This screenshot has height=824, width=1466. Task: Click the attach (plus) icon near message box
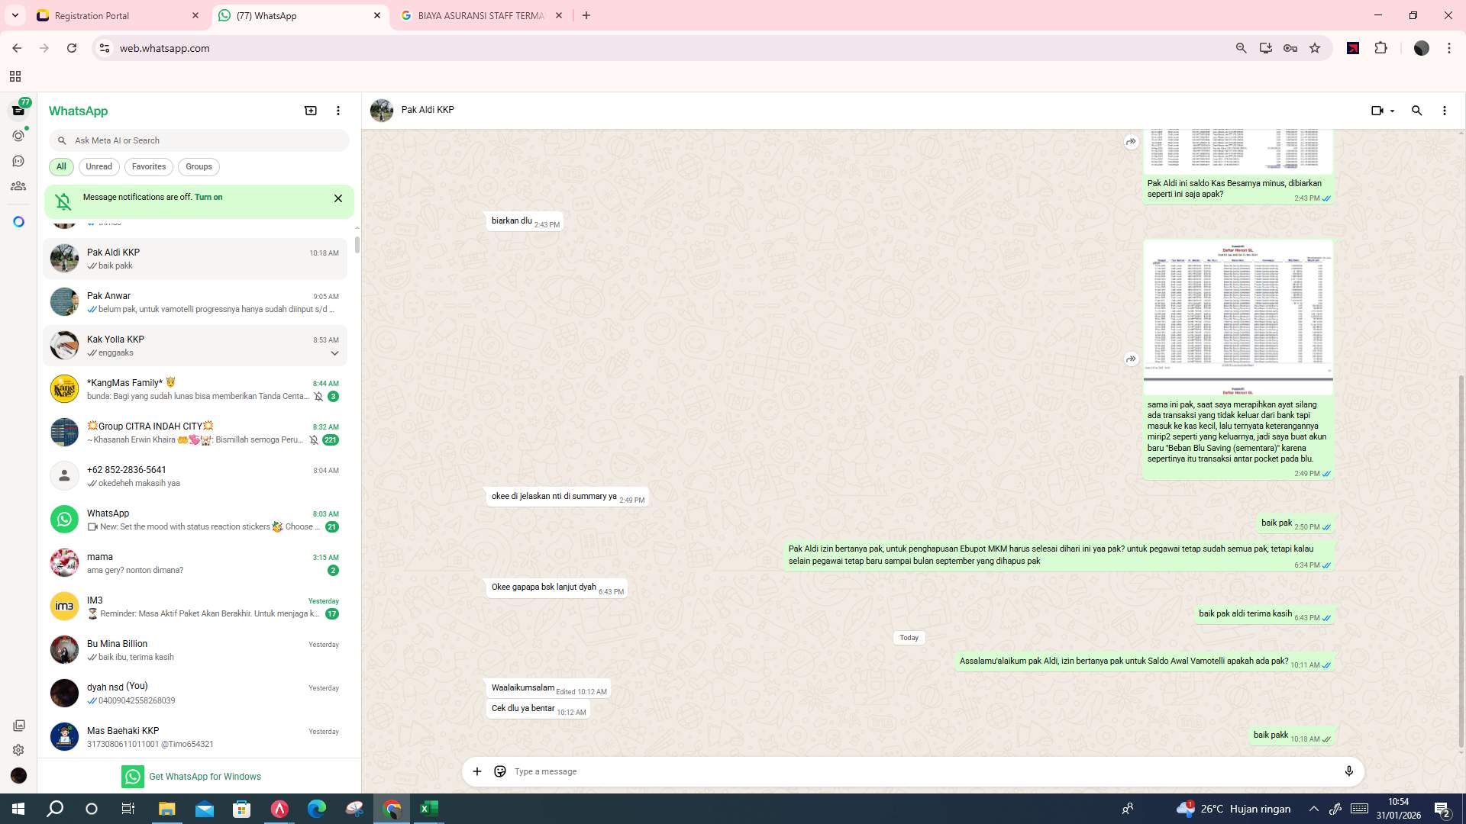point(476,771)
